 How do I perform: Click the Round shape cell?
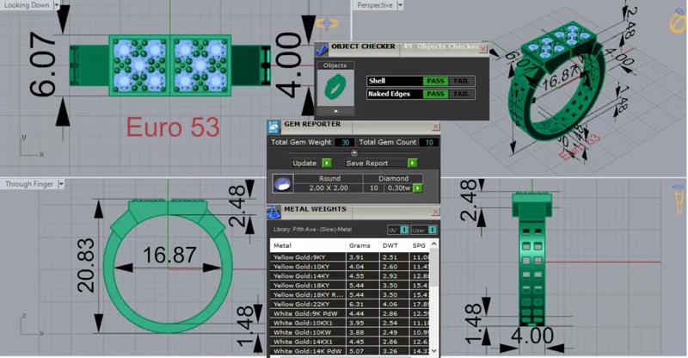pyautogui.click(x=329, y=178)
